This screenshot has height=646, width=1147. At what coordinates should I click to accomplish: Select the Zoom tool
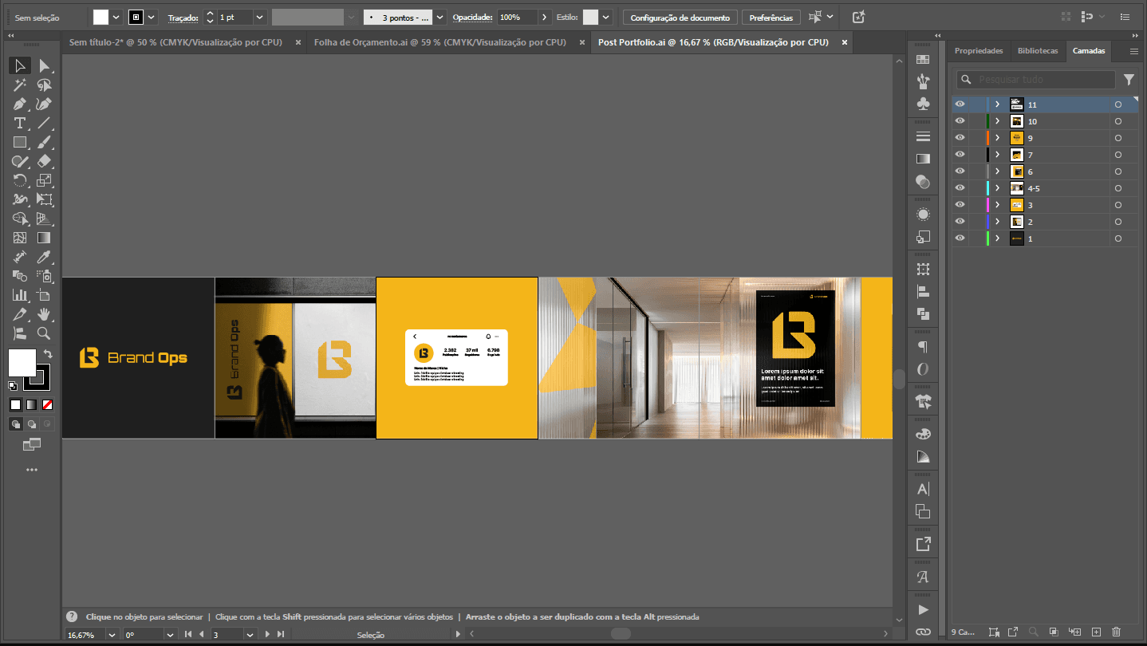(45, 333)
